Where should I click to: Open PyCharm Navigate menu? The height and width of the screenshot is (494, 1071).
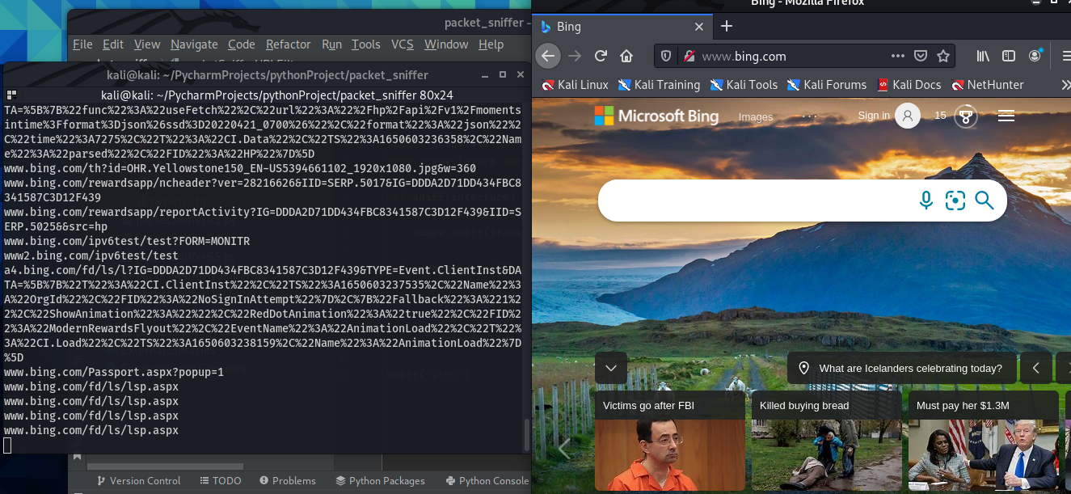(194, 44)
